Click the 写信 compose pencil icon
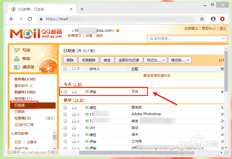The image size is (232, 159). click(17, 50)
